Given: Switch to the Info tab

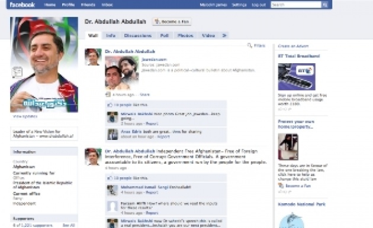Looking at the screenshot, I should click(x=111, y=35).
